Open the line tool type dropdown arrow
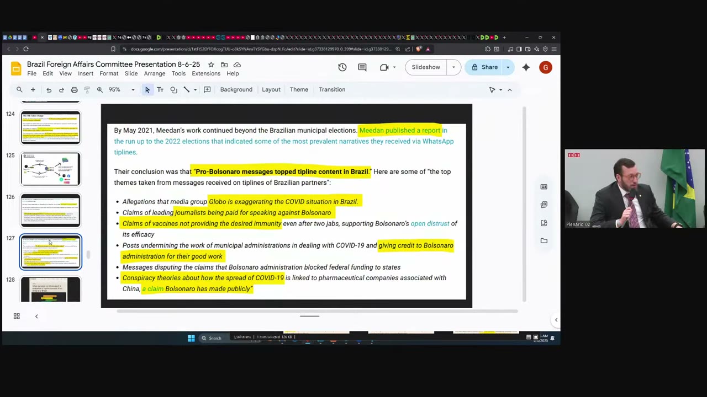Screen dimensions: 707x397 [195, 89]
